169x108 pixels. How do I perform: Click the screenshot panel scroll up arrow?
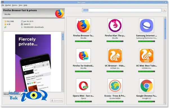click(63, 32)
